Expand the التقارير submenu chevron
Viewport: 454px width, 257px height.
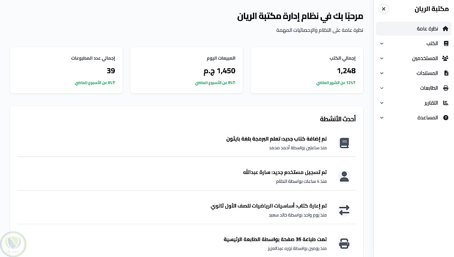pos(381,103)
